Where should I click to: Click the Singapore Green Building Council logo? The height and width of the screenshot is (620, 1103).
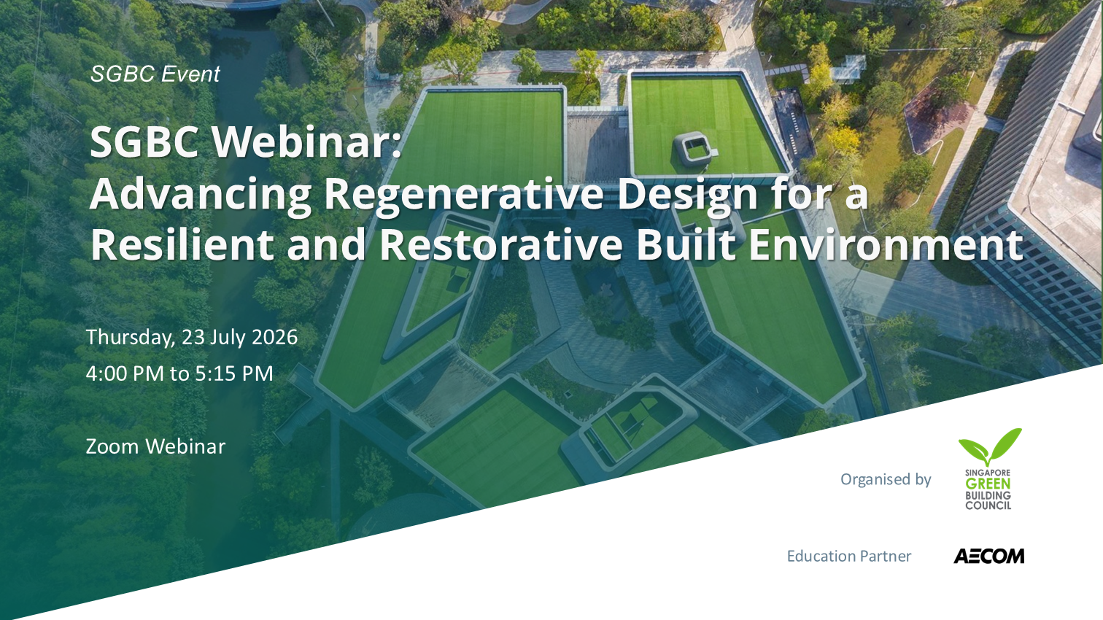(989, 469)
